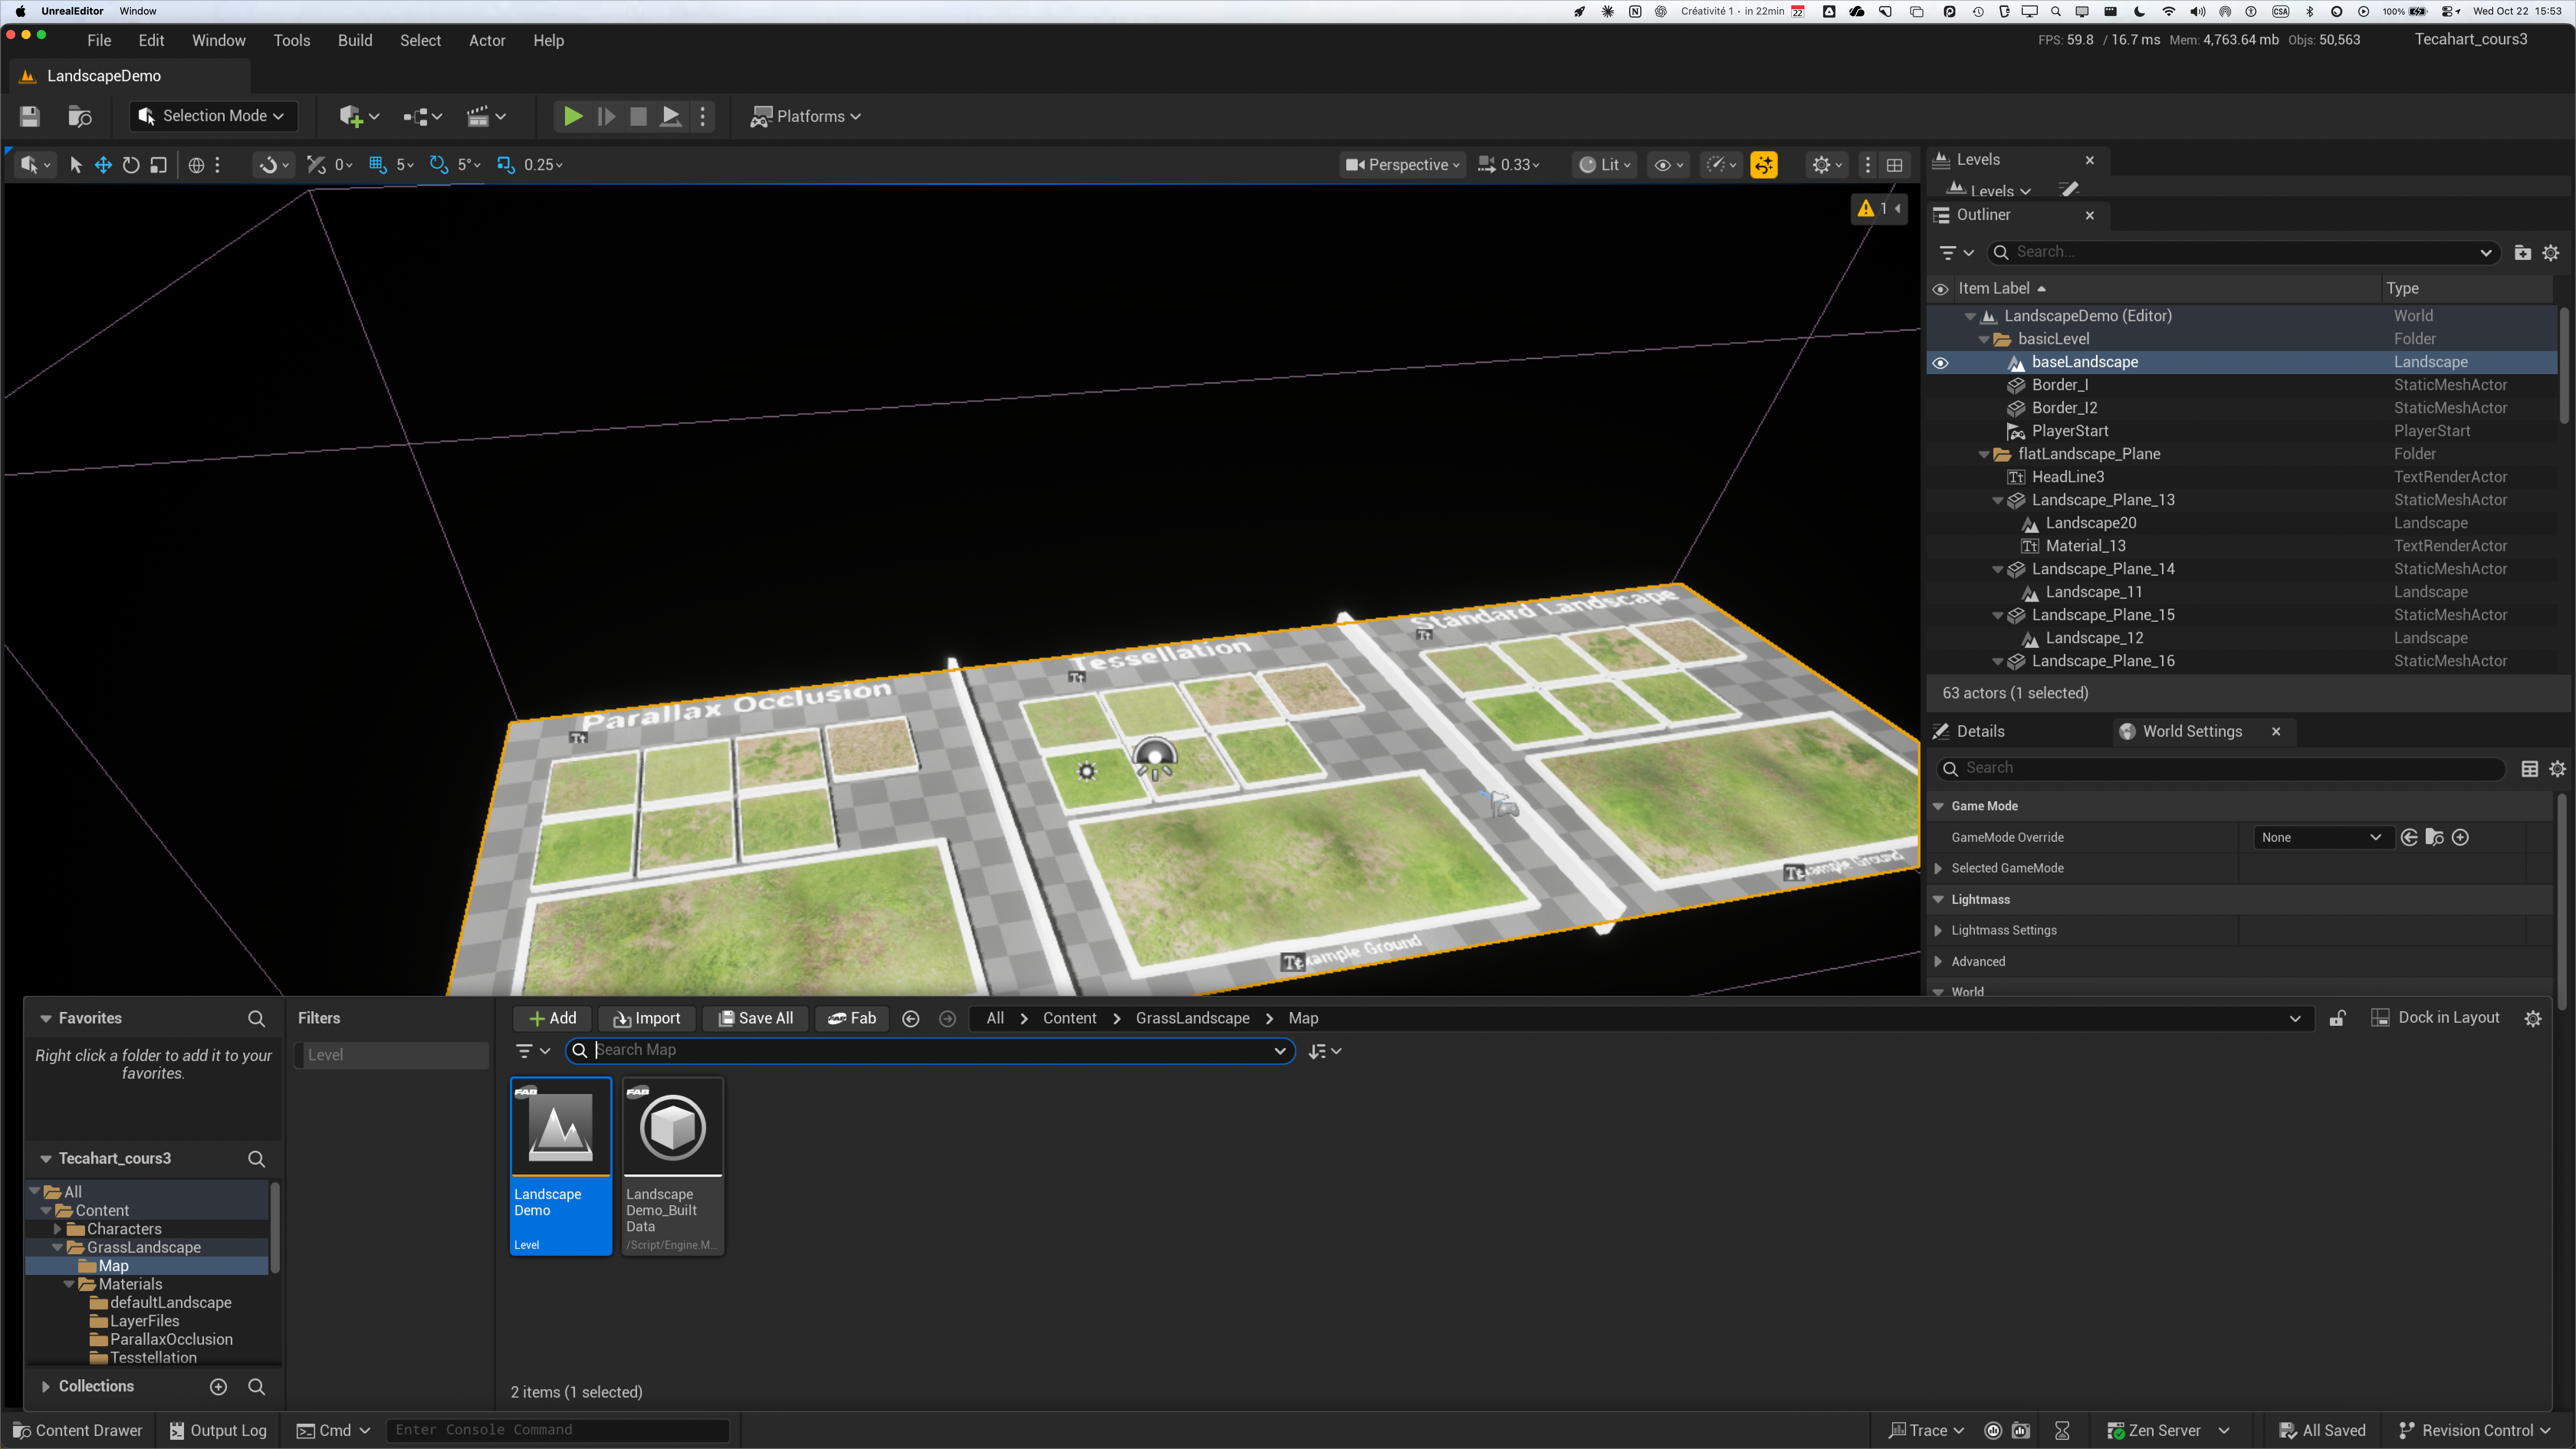
Task: Activate the Translate move tool
Action: (103, 165)
